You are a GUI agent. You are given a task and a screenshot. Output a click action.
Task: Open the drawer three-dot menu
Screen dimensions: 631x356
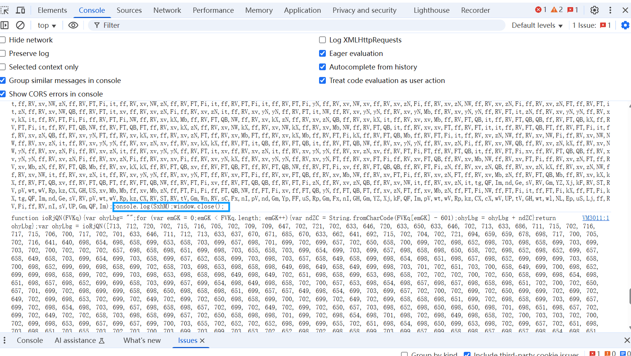(5, 340)
